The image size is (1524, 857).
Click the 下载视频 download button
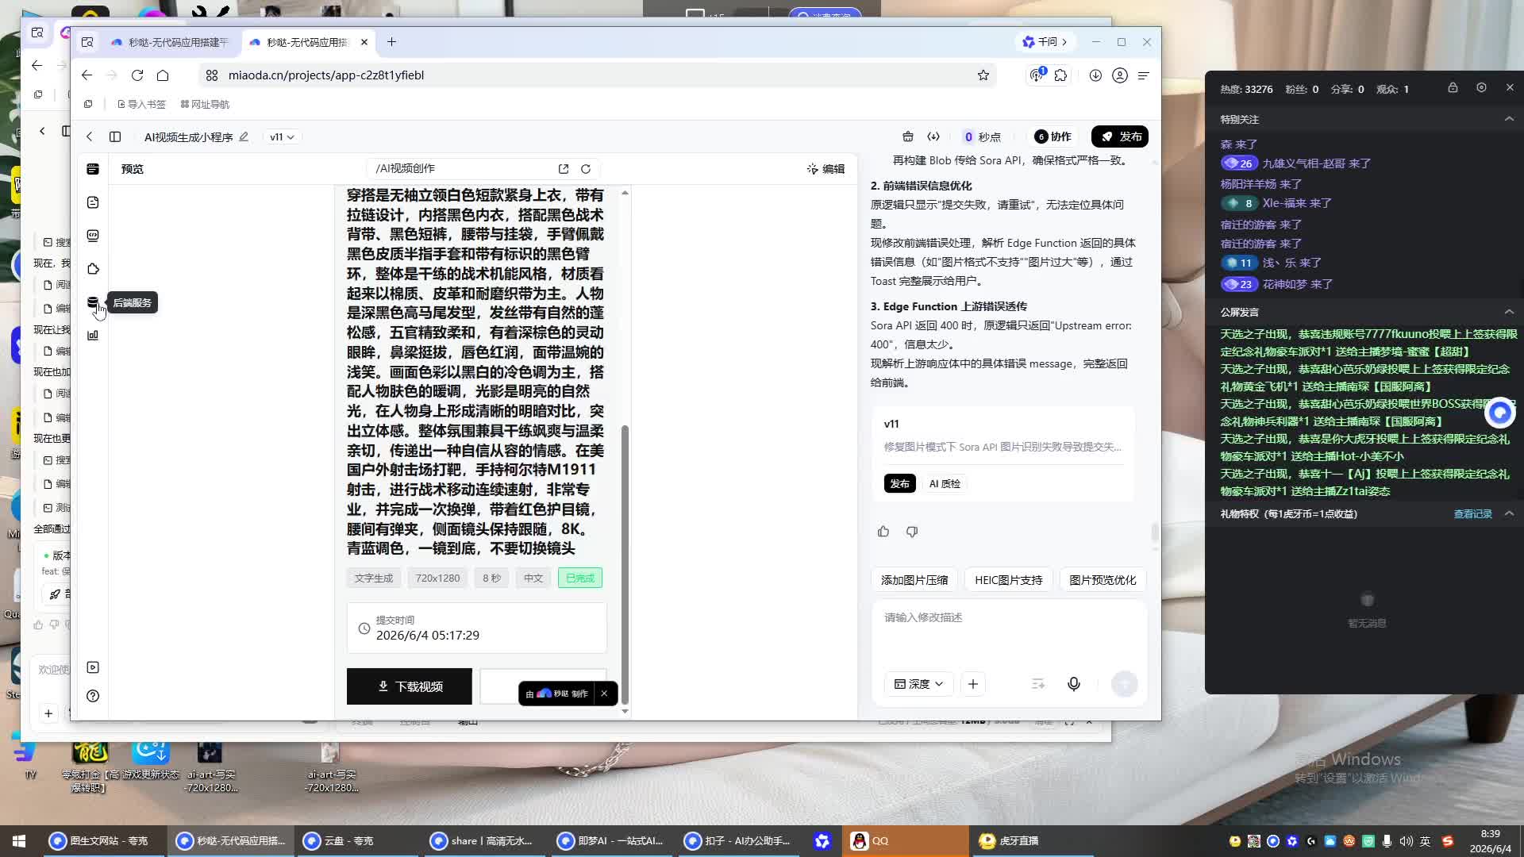410,686
